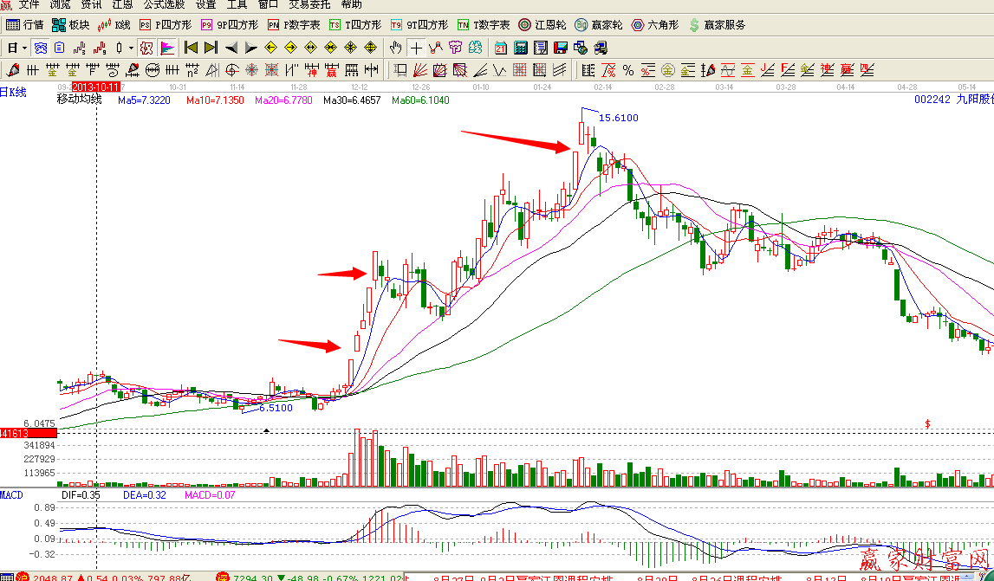Click the 2013-10-11 date marker
Screen dimensions: 994x581
[x=94, y=87]
